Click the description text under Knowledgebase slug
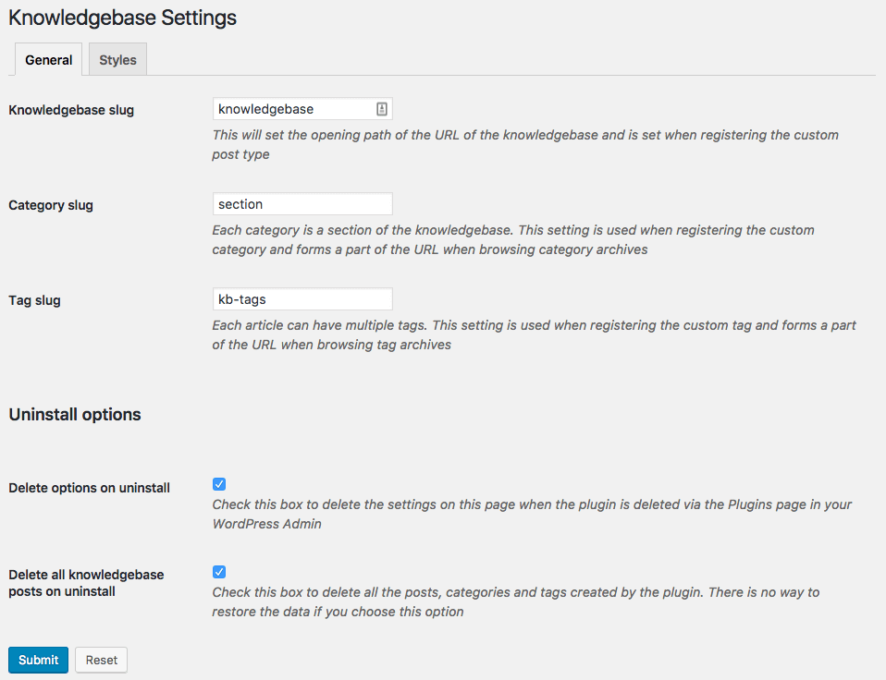 [x=525, y=144]
